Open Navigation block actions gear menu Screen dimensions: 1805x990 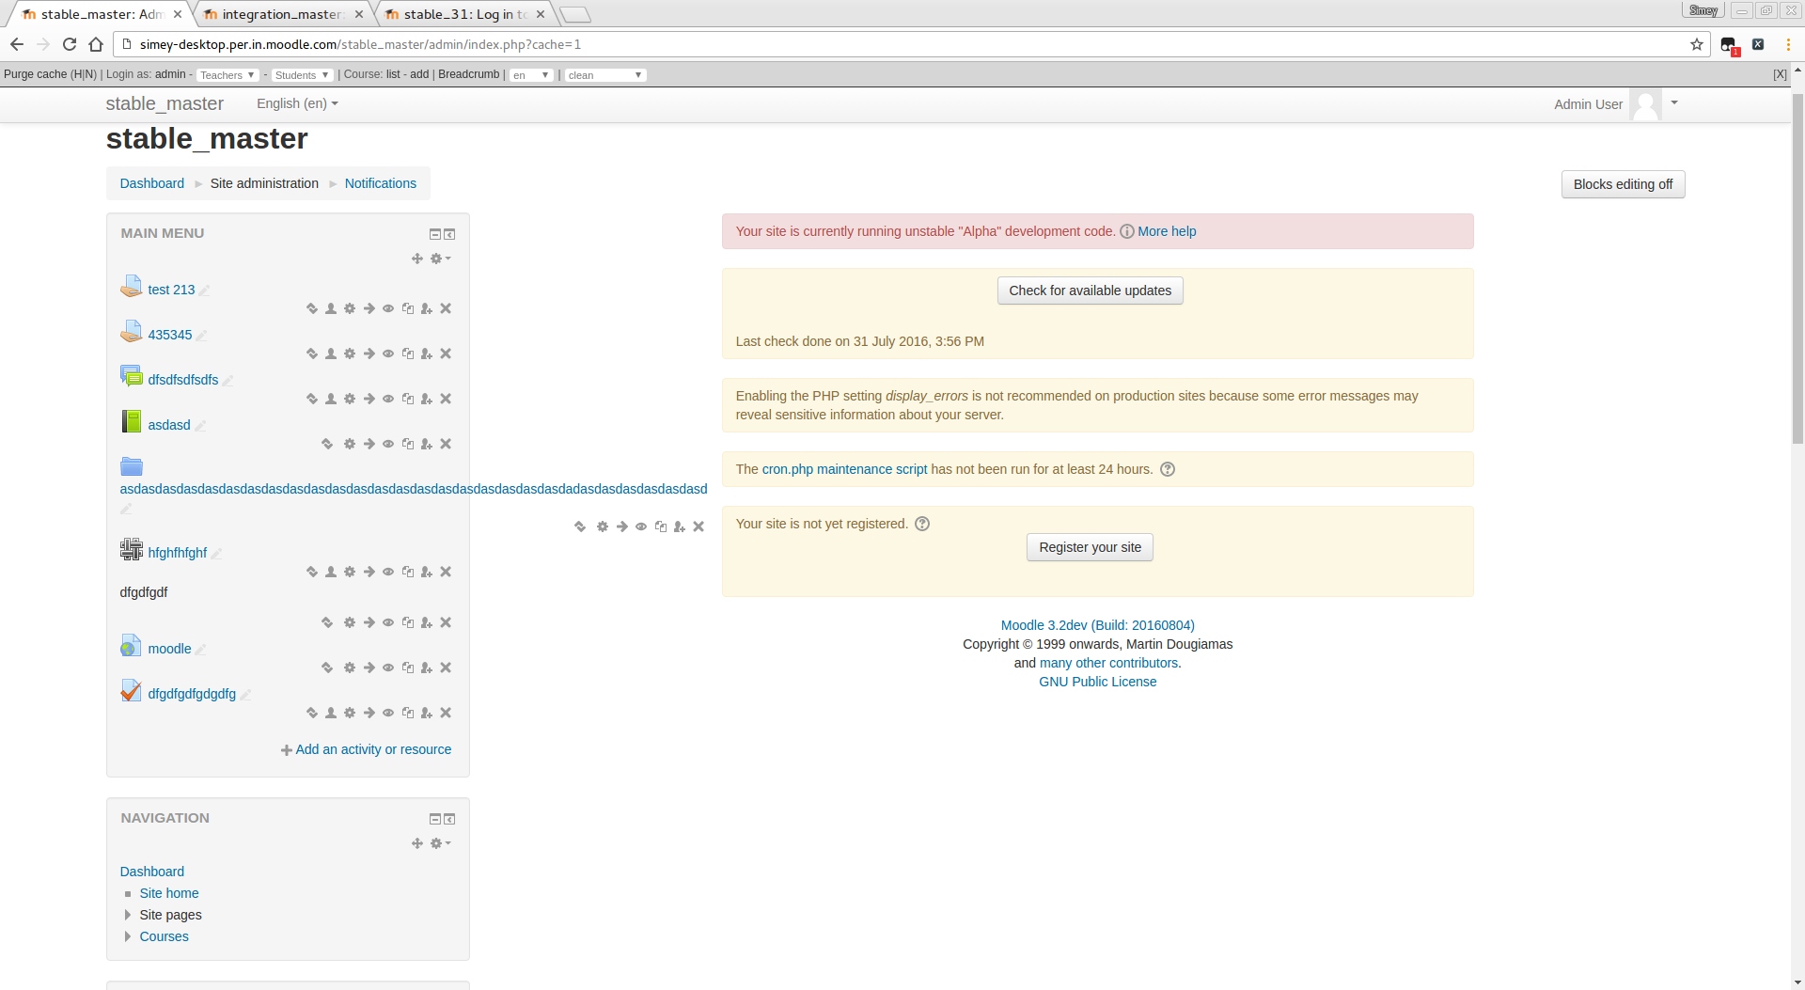click(440, 843)
